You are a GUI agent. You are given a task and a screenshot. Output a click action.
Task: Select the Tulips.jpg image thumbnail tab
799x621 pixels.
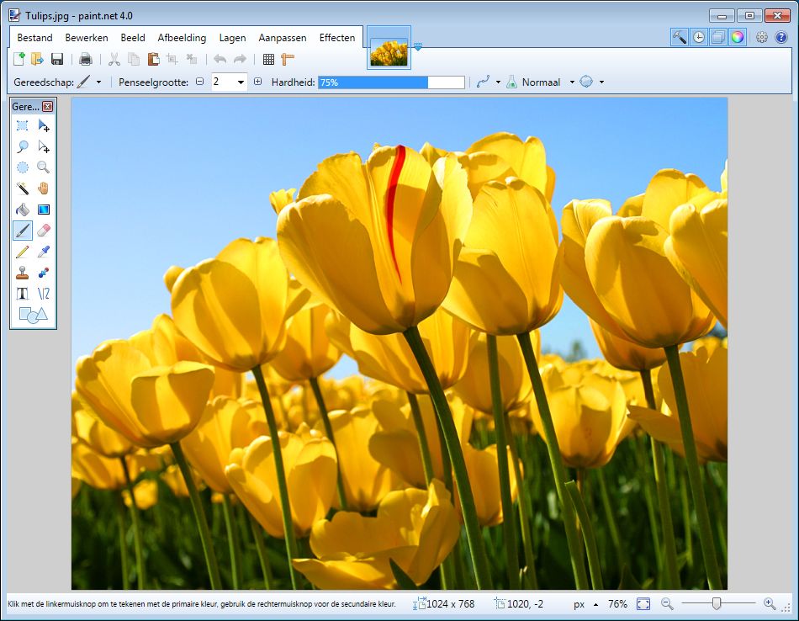(389, 52)
